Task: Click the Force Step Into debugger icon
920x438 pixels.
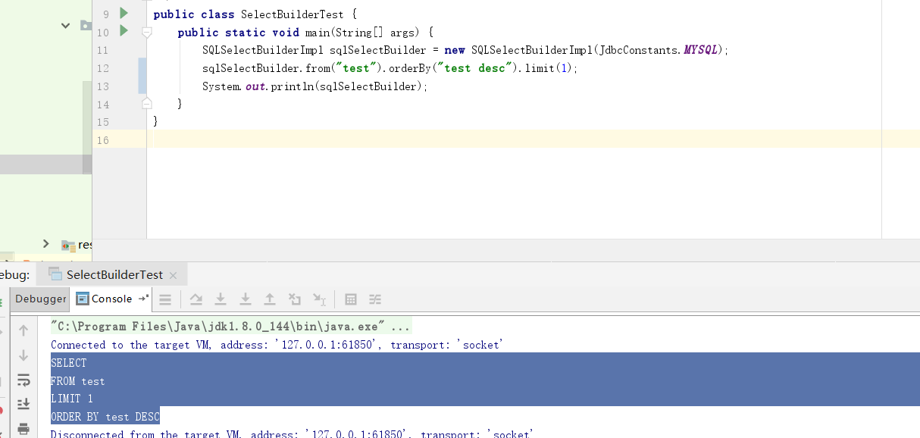Action: [x=246, y=299]
